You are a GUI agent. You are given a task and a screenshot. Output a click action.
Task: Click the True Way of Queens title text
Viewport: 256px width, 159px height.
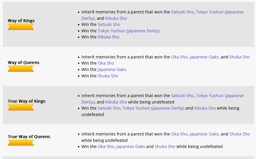tap(29, 137)
